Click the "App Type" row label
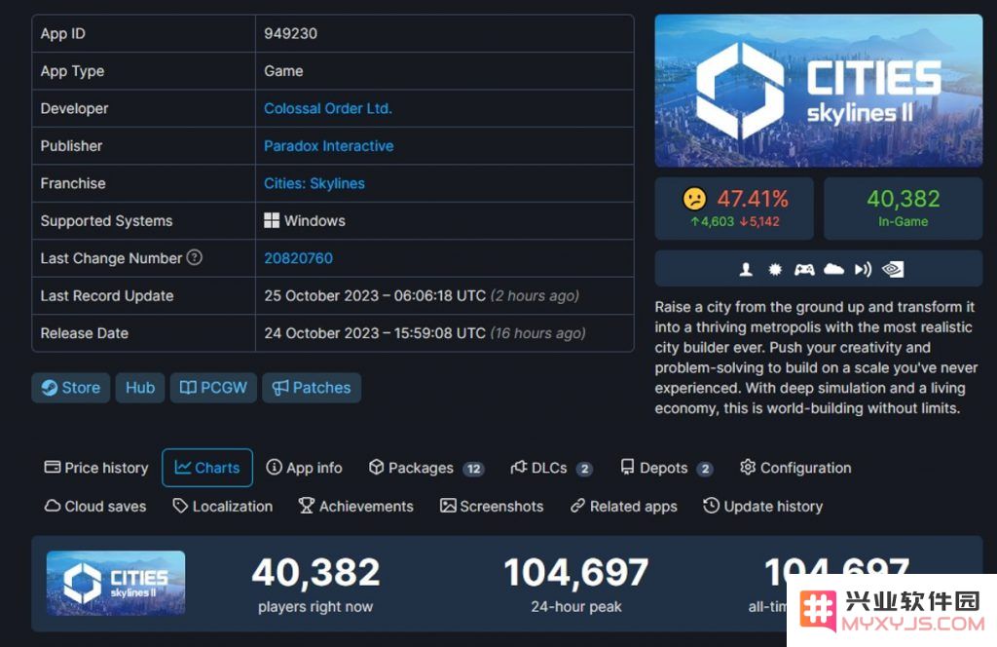 pyautogui.click(x=72, y=70)
